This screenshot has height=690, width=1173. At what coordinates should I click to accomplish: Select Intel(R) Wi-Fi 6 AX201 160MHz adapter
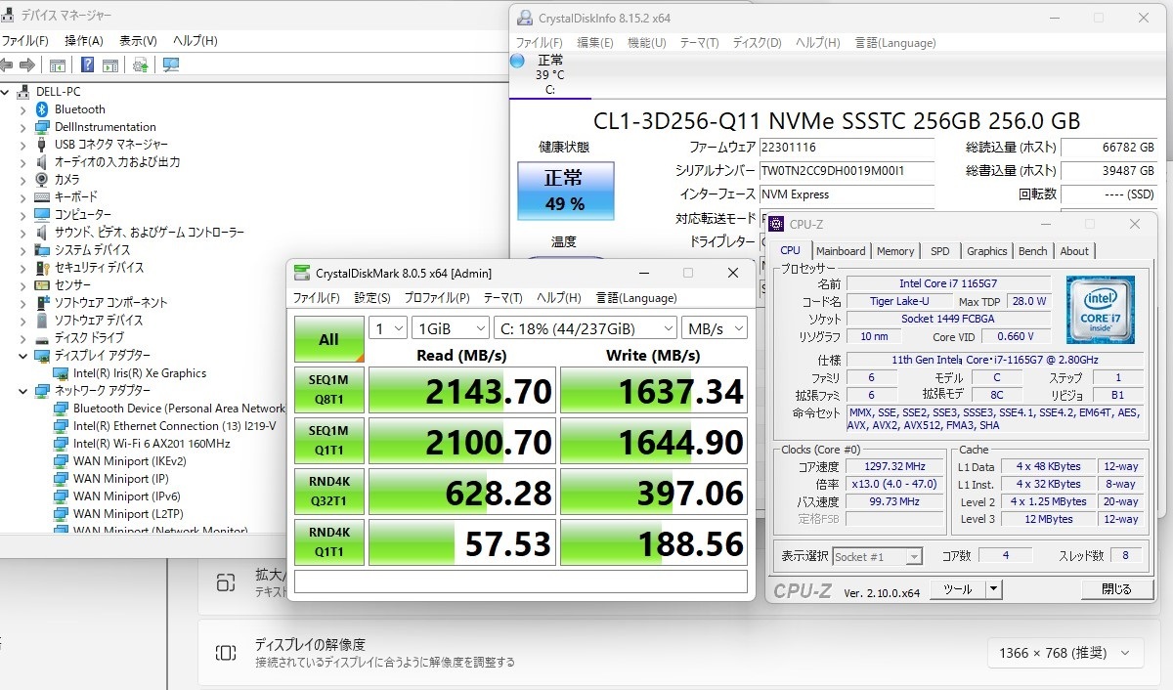click(152, 444)
